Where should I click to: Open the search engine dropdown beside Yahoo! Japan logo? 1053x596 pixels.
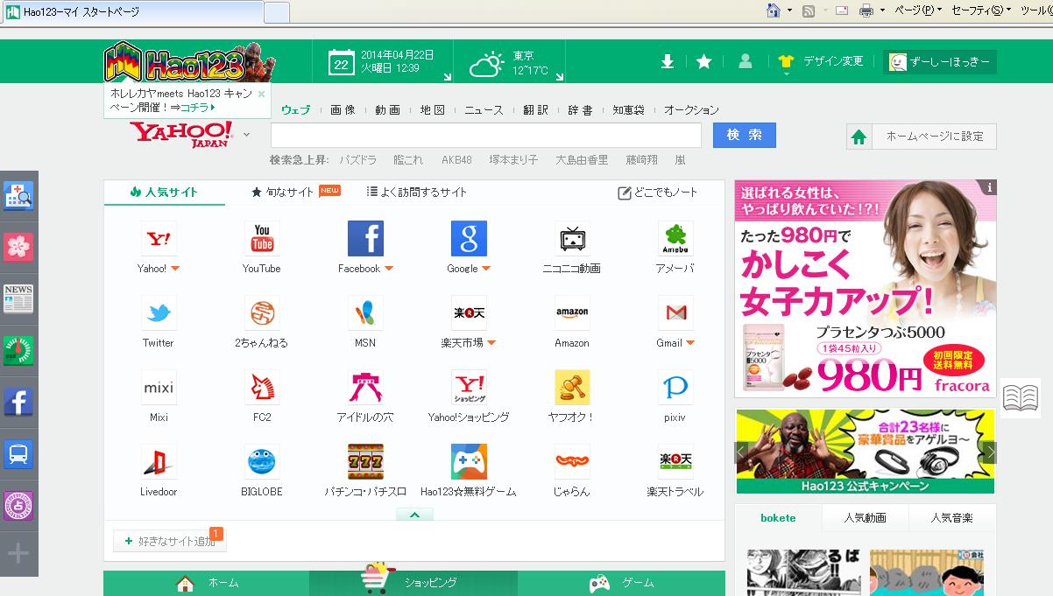tap(246, 135)
